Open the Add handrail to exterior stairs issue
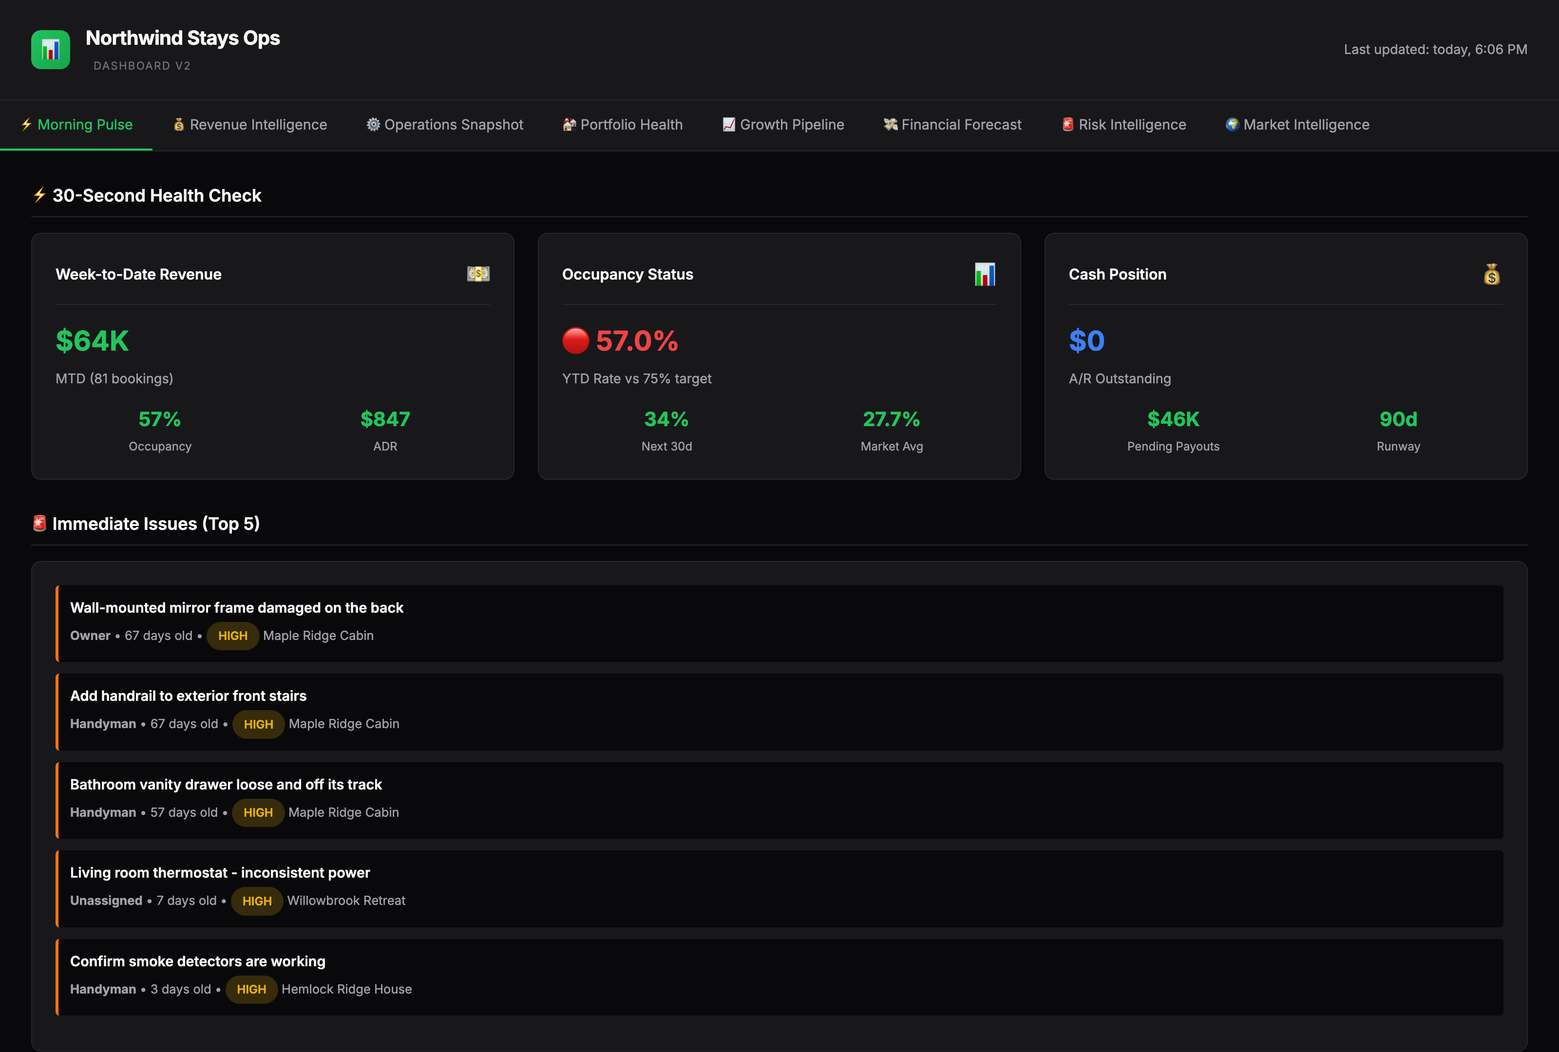This screenshot has height=1052, width=1559. click(x=779, y=712)
